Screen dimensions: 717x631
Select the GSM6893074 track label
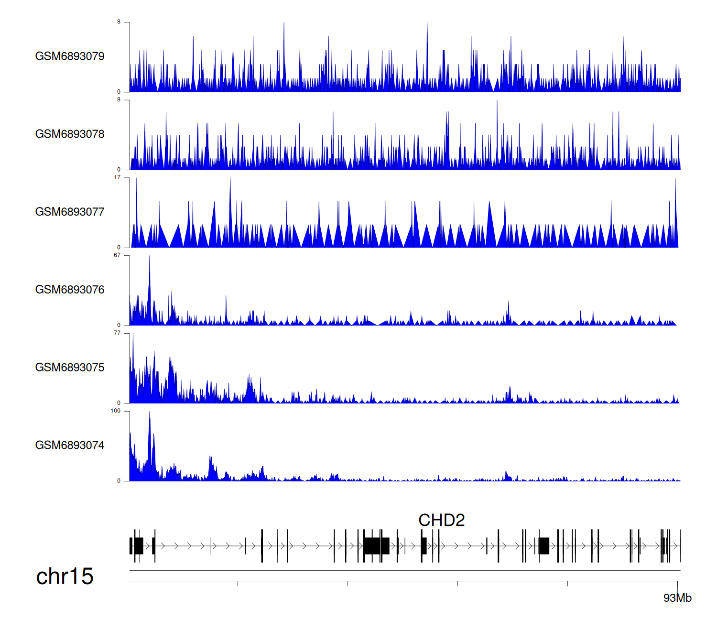(x=70, y=446)
